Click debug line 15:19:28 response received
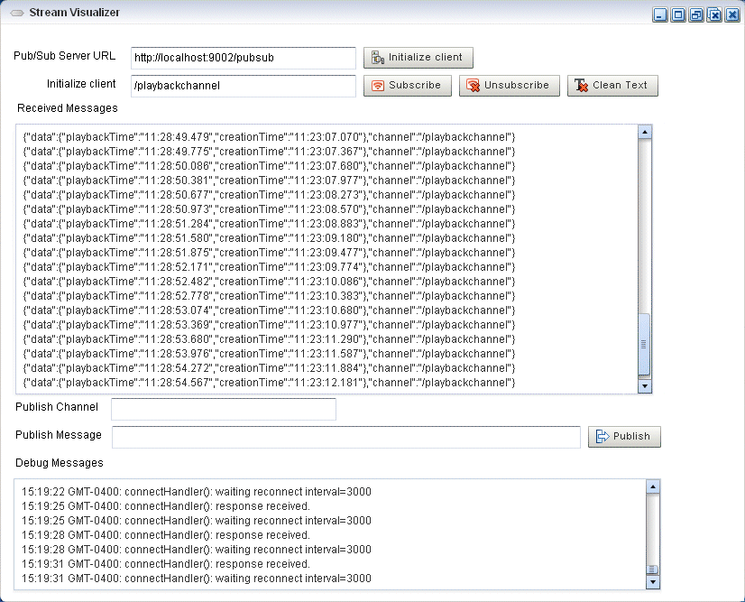 click(x=166, y=535)
